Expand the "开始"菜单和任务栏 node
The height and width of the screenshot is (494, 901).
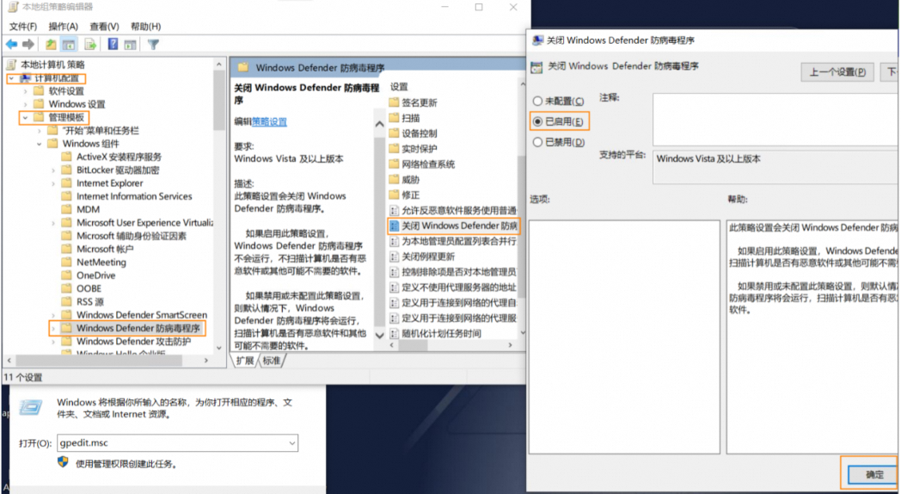39,131
